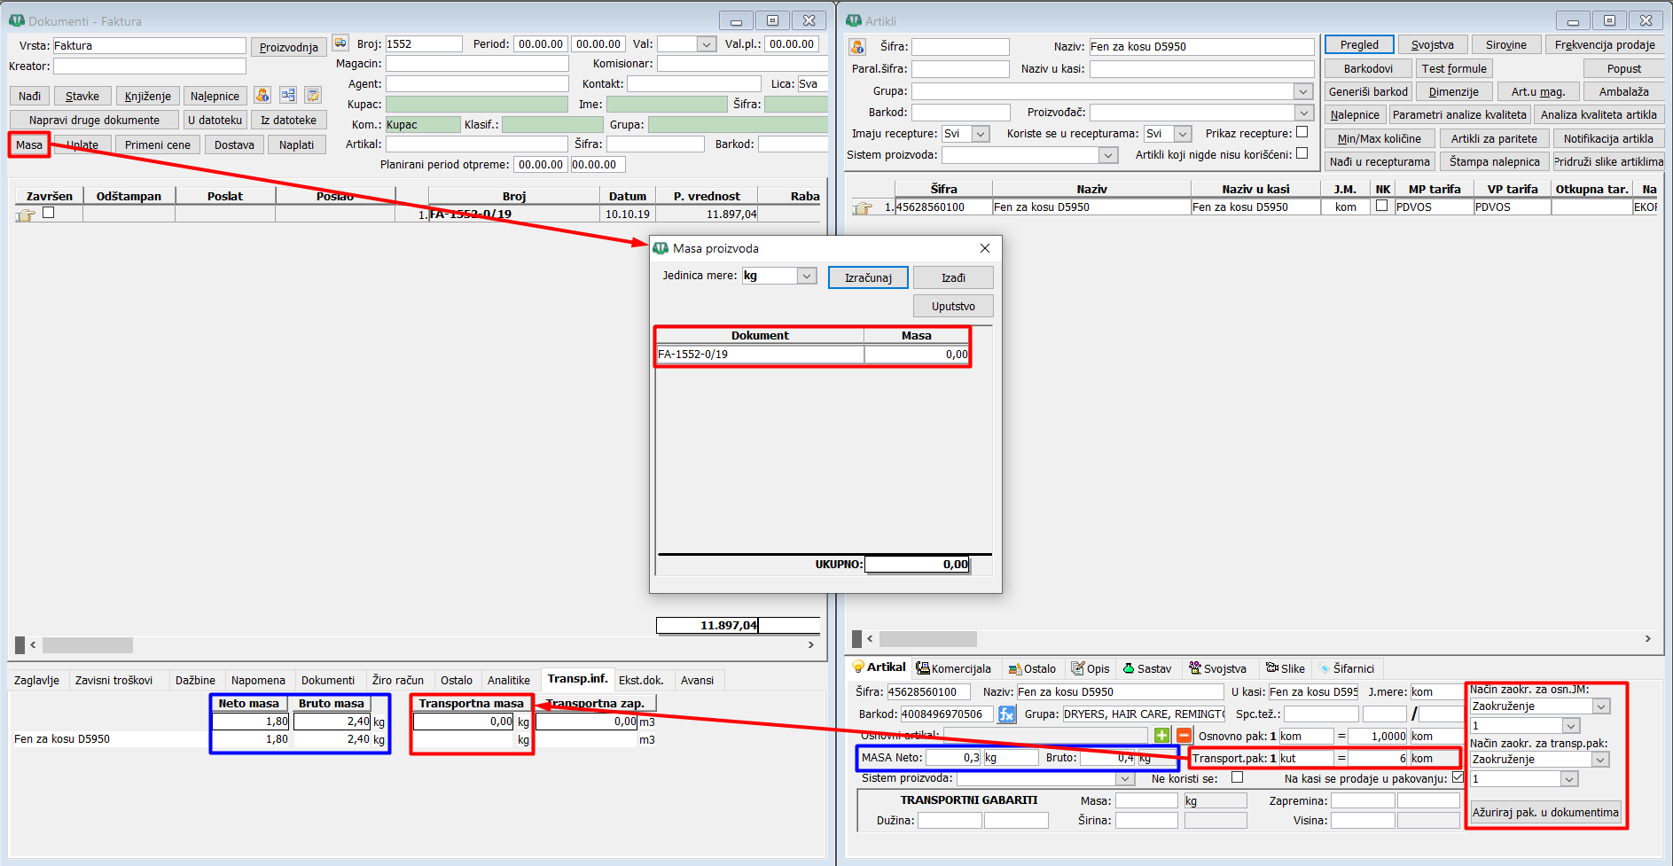Screen dimensions: 1673x866
Task: Click the Naziv field containing 'Fen za kosu D5950'
Action: coord(1200,47)
